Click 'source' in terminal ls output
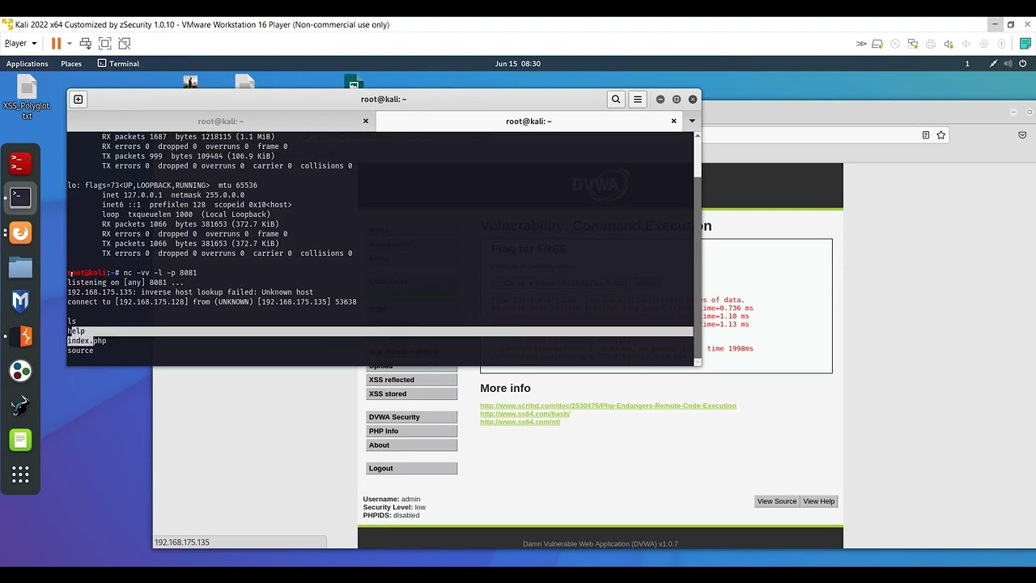 80,351
